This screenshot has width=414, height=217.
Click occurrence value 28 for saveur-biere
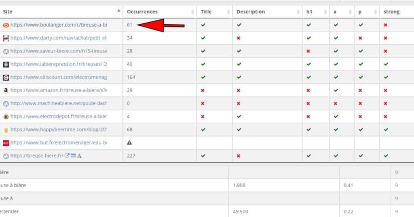point(129,51)
